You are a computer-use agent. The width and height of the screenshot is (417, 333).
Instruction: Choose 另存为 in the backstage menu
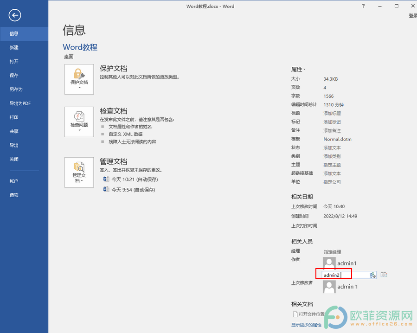coord(24,90)
